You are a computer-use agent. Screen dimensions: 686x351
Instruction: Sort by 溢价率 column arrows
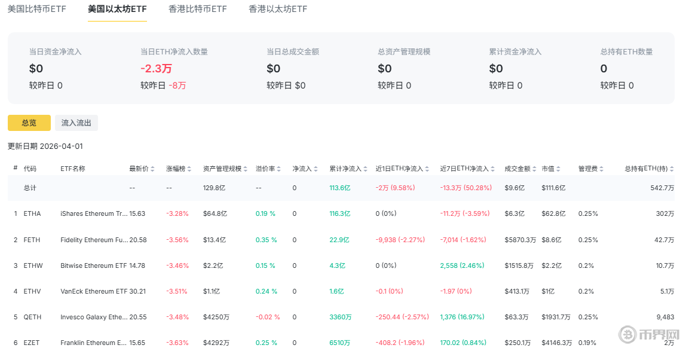point(278,169)
